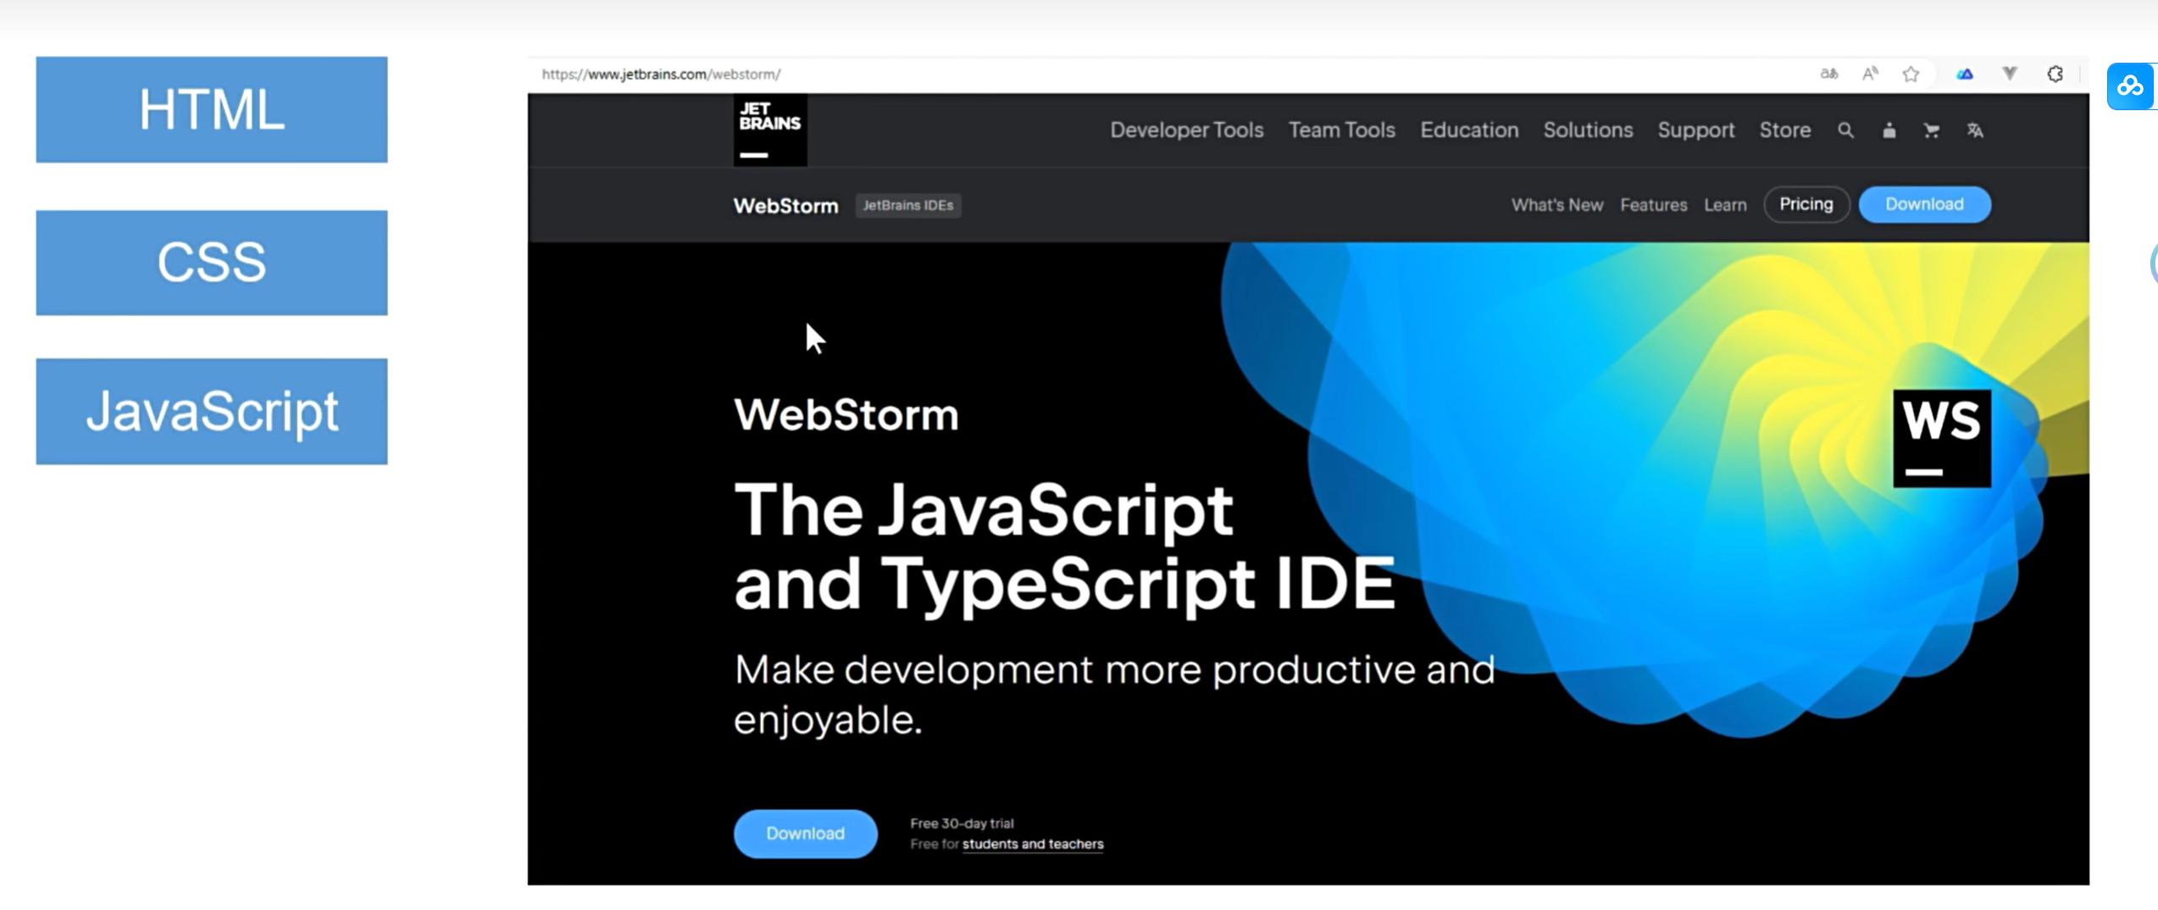Open the What's New tab
Image resolution: width=2158 pixels, height=910 pixels.
pyautogui.click(x=1556, y=205)
